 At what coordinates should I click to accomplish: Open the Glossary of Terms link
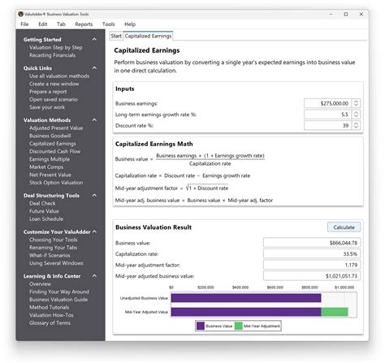[50, 323]
